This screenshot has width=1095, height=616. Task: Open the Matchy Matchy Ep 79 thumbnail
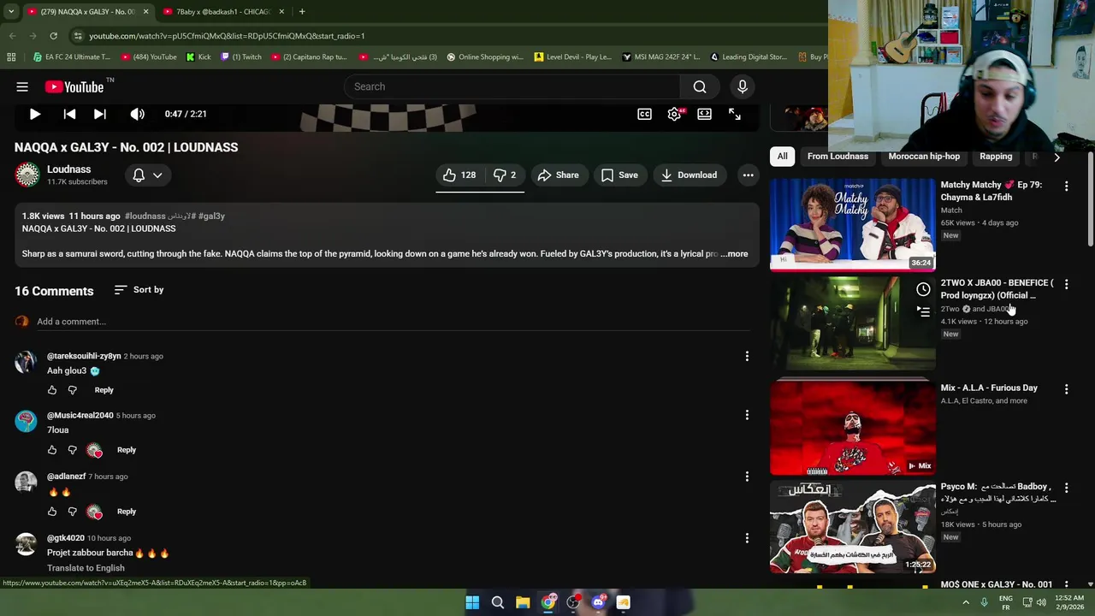coord(853,224)
